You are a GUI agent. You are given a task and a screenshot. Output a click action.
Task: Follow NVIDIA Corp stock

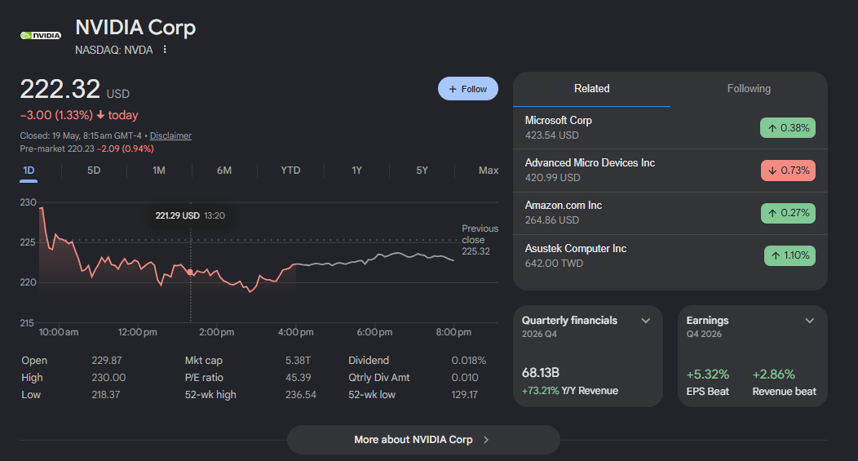click(x=468, y=89)
